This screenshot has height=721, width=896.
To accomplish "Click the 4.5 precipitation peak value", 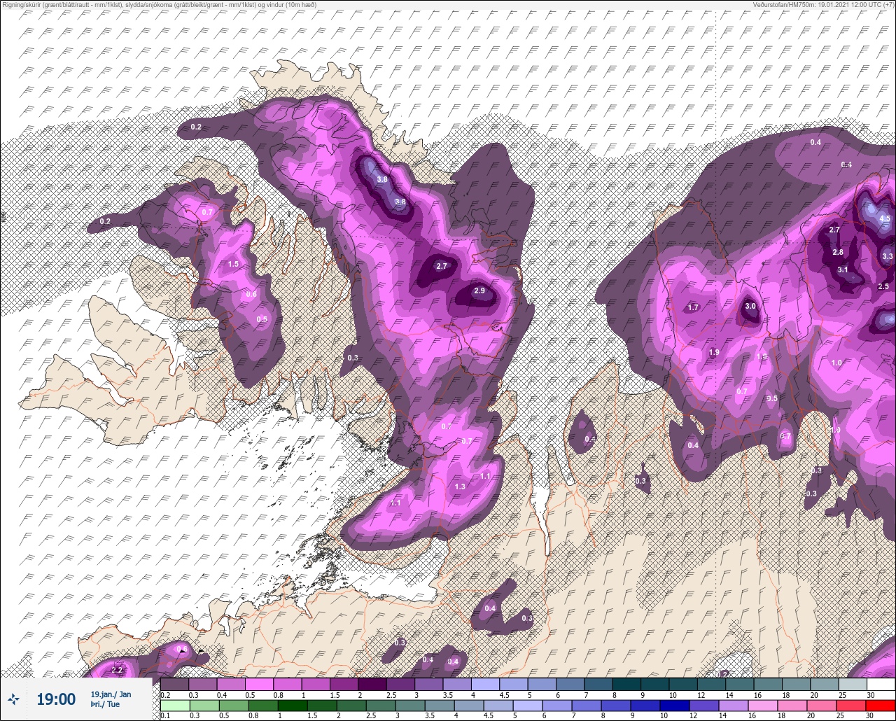I will (885, 218).
